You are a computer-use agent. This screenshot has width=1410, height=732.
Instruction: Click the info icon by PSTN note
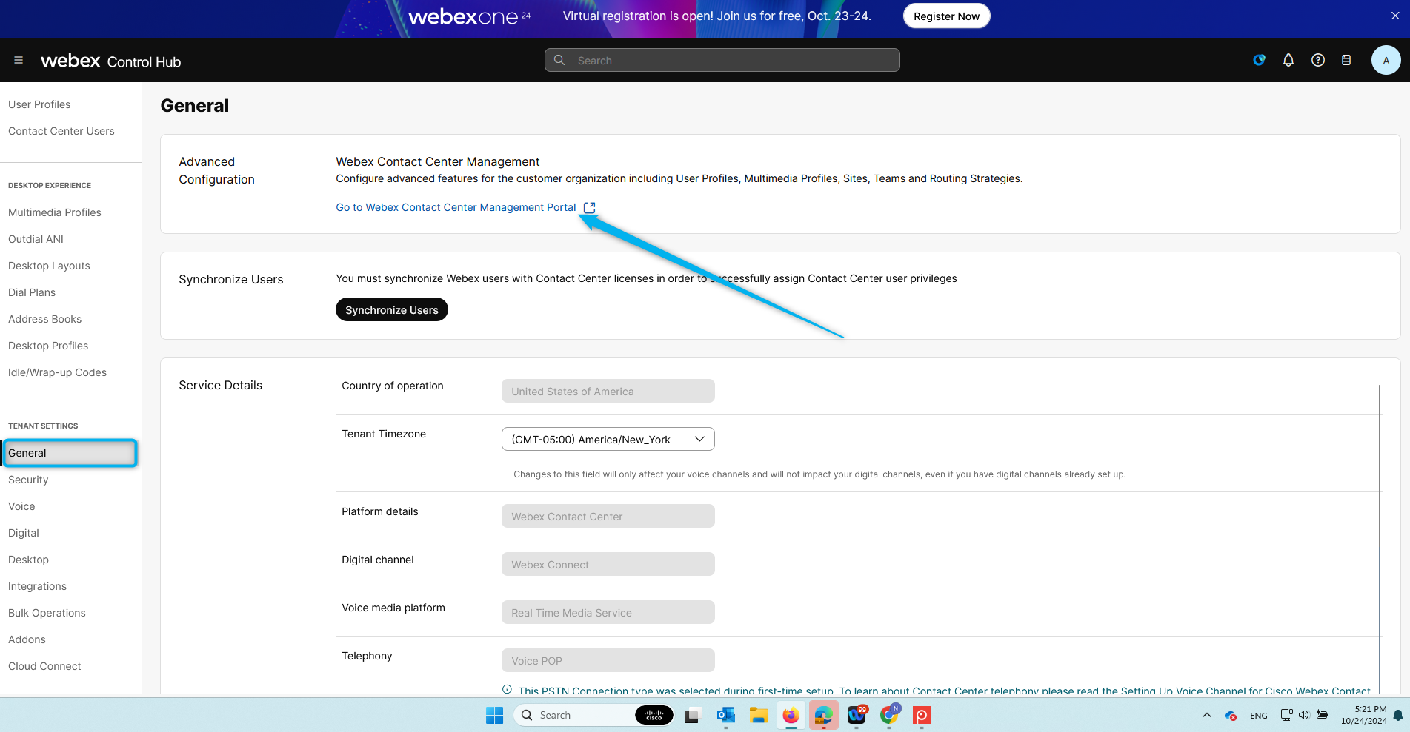[507, 689]
